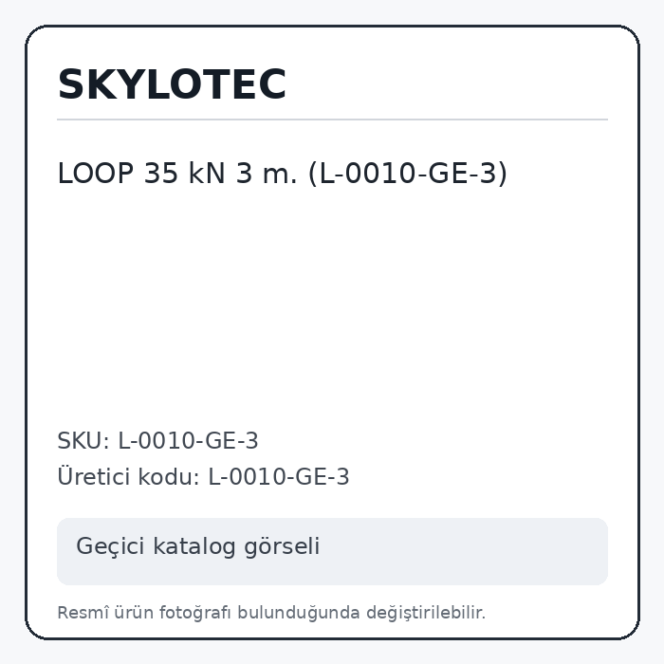The height and width of the screenshot is (664, 664).
Task: Click the (L-0010-GE-3) code in the title
Action: (x=408, y=174)
